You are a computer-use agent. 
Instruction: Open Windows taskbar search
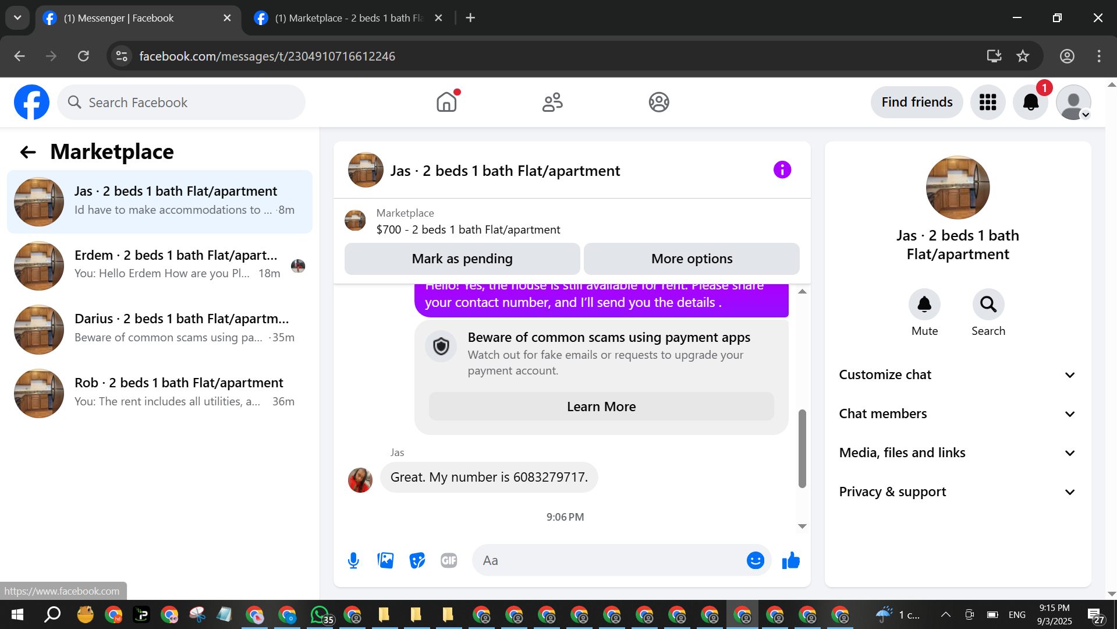tap(52, 614)
